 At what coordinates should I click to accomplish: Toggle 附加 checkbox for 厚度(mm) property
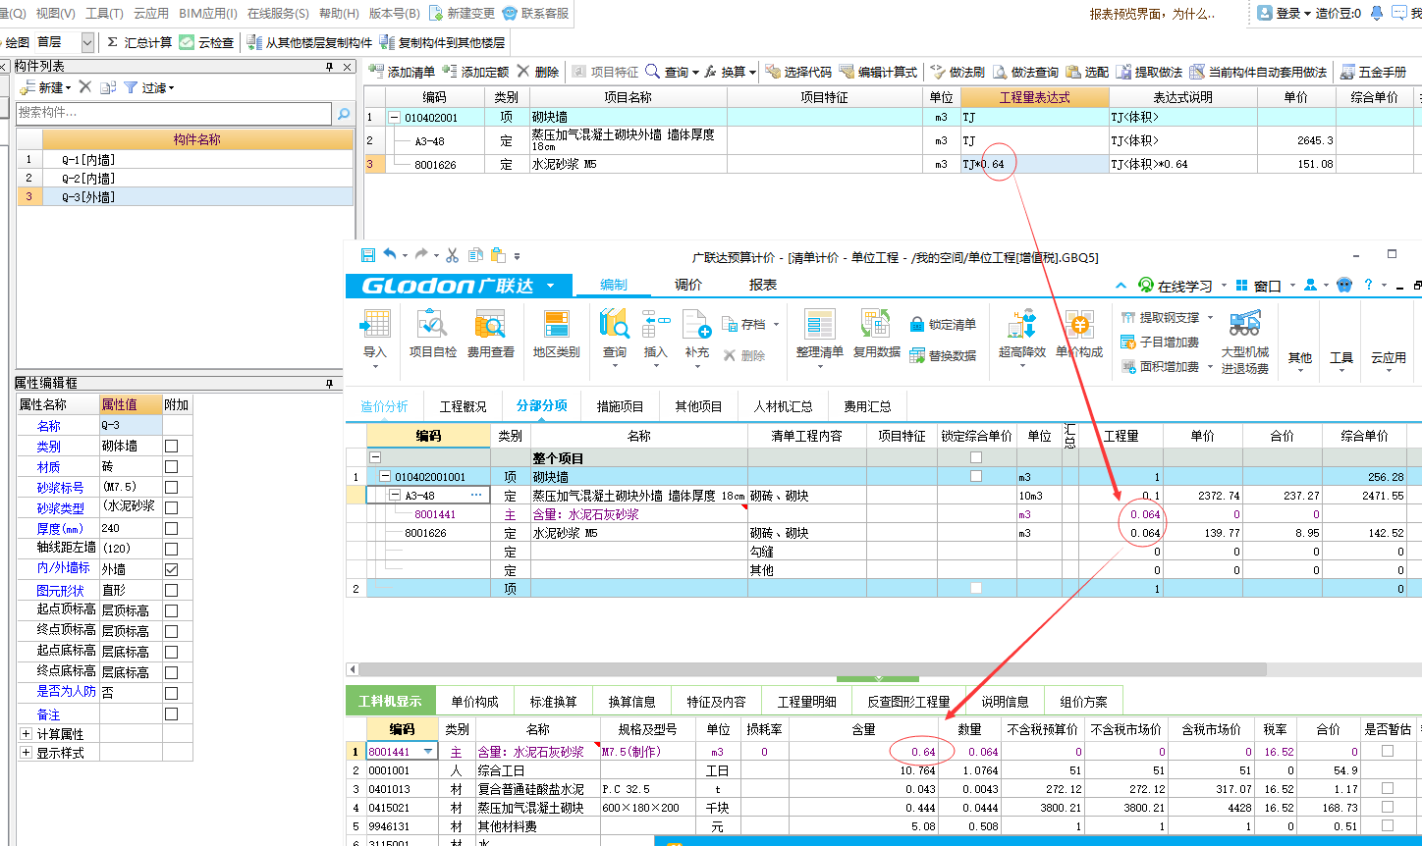pos(172,528)
